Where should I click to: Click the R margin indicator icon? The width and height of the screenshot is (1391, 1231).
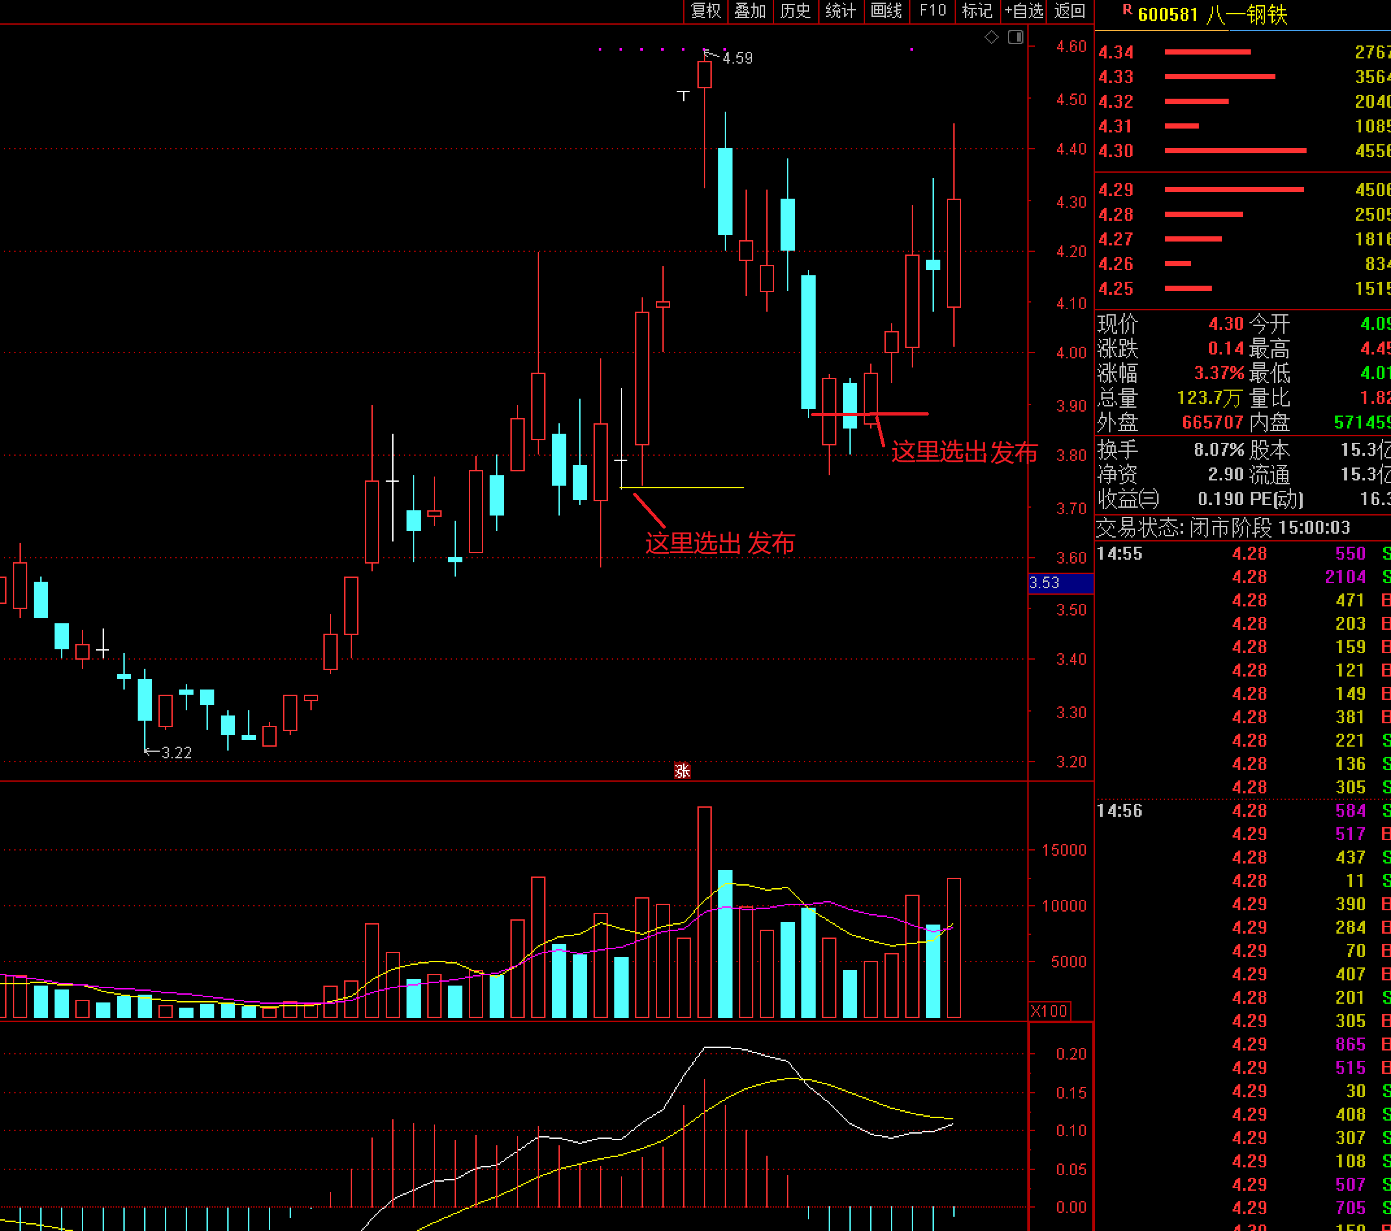(1127, 10)
